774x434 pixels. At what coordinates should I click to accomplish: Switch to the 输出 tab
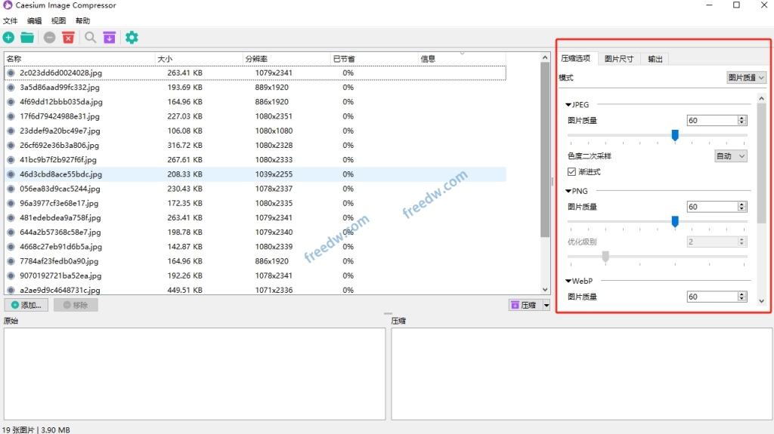point(655,59)
